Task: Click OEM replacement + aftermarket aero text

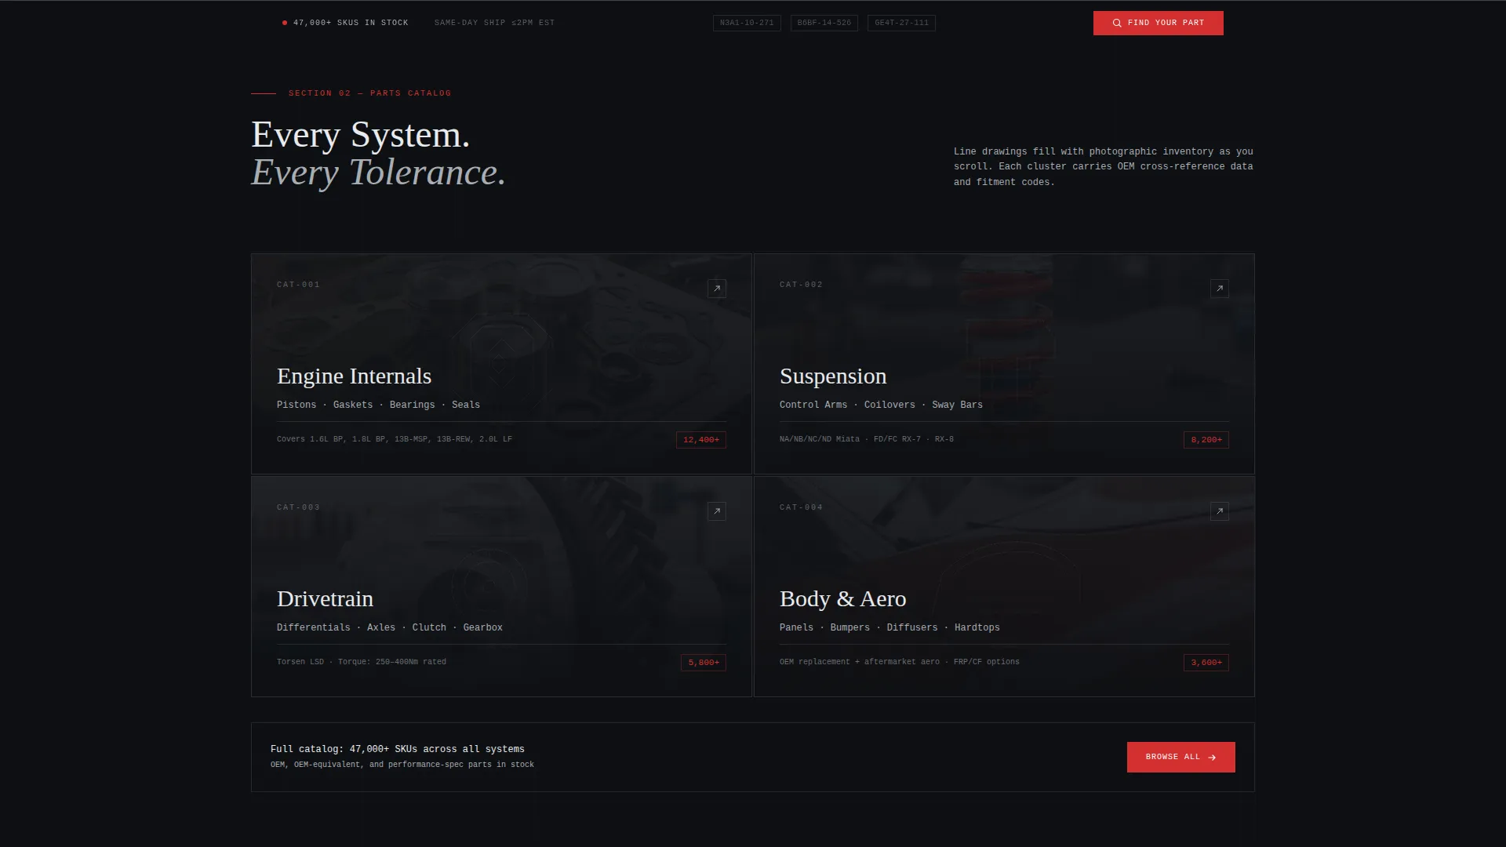Action: coord(900,662)
